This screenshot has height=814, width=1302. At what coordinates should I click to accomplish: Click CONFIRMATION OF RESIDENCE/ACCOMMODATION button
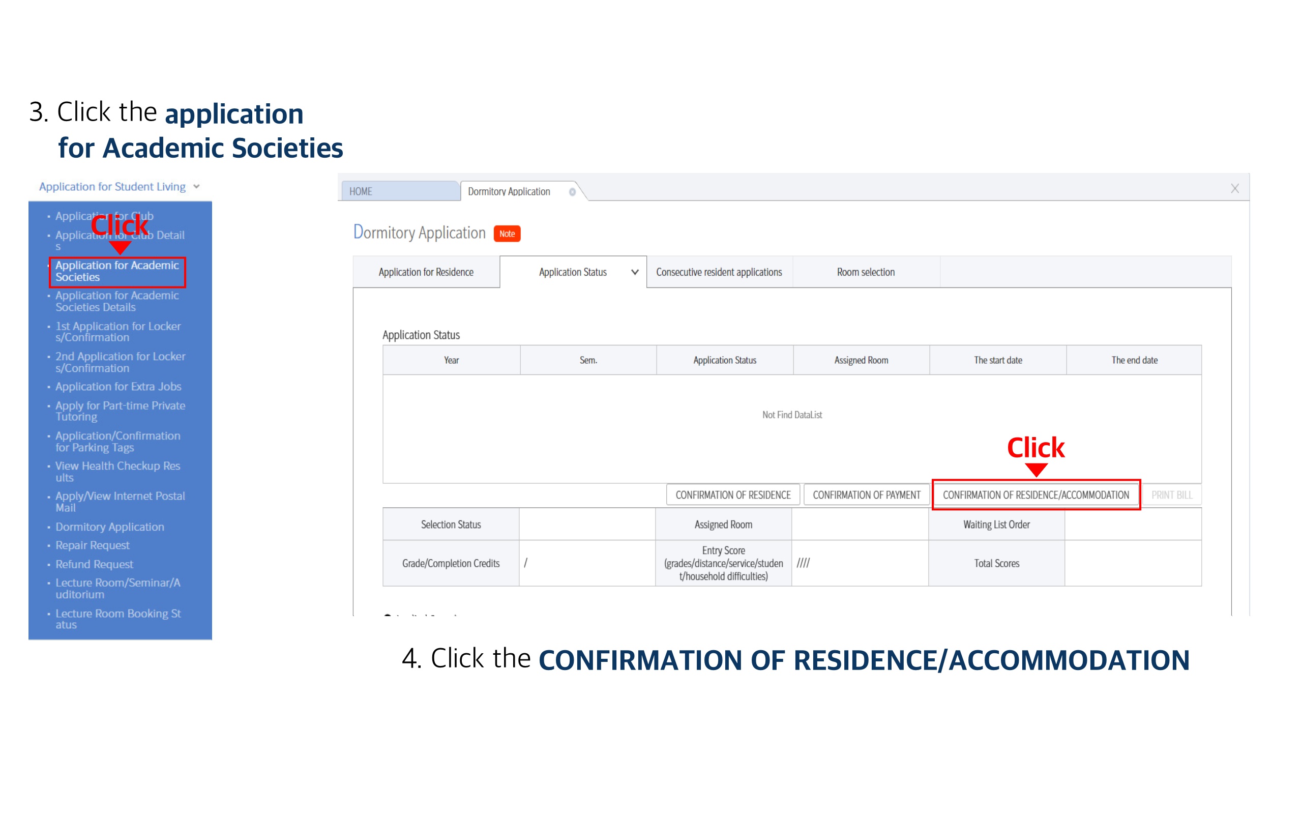point(1035,495)
